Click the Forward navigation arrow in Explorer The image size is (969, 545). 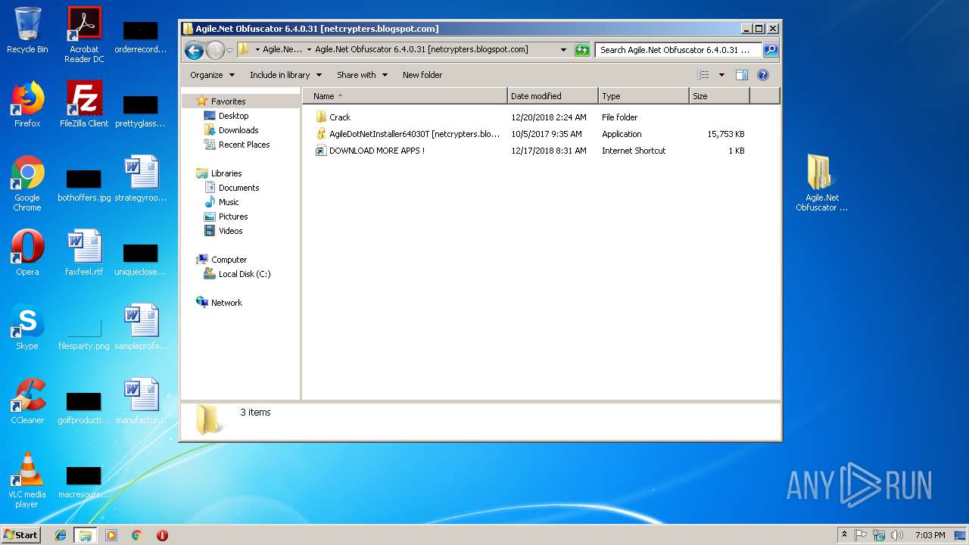pos(215,50)
